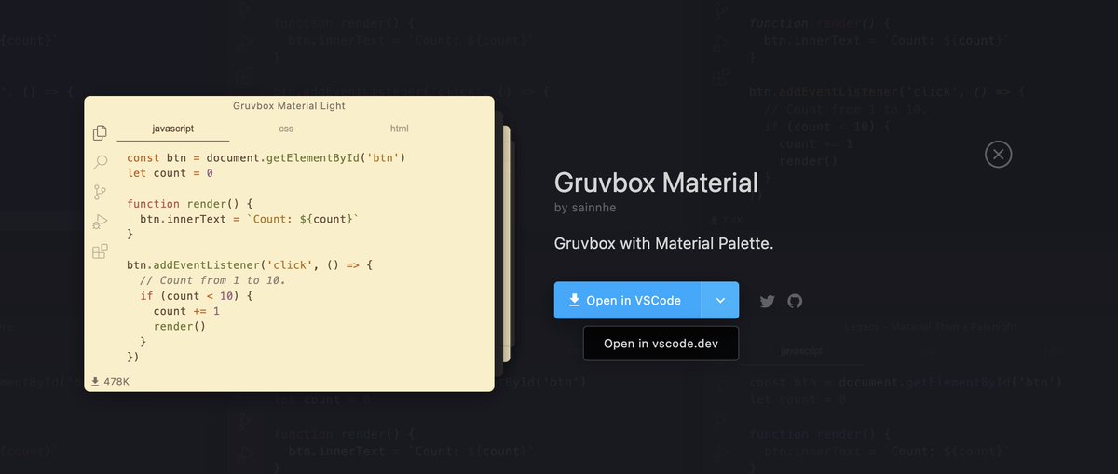This screenshot has height=474, width=1118.
Task: Click the const btn line in the light preview
Action: [x=266, y=157]
